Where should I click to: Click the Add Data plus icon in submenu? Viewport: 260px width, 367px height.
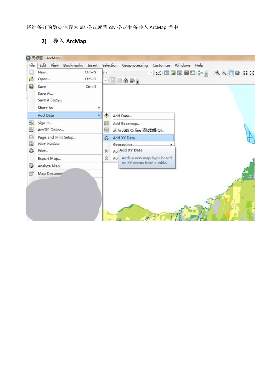tap(107, 116)
